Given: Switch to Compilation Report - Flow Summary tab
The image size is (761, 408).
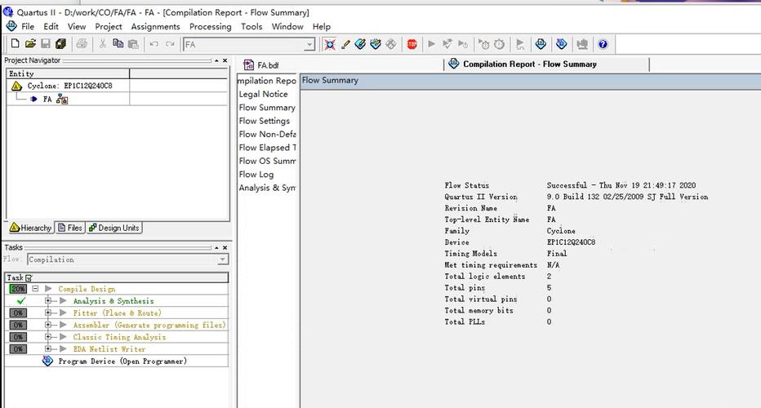Looking at the screenshot, I should [523, 64].
